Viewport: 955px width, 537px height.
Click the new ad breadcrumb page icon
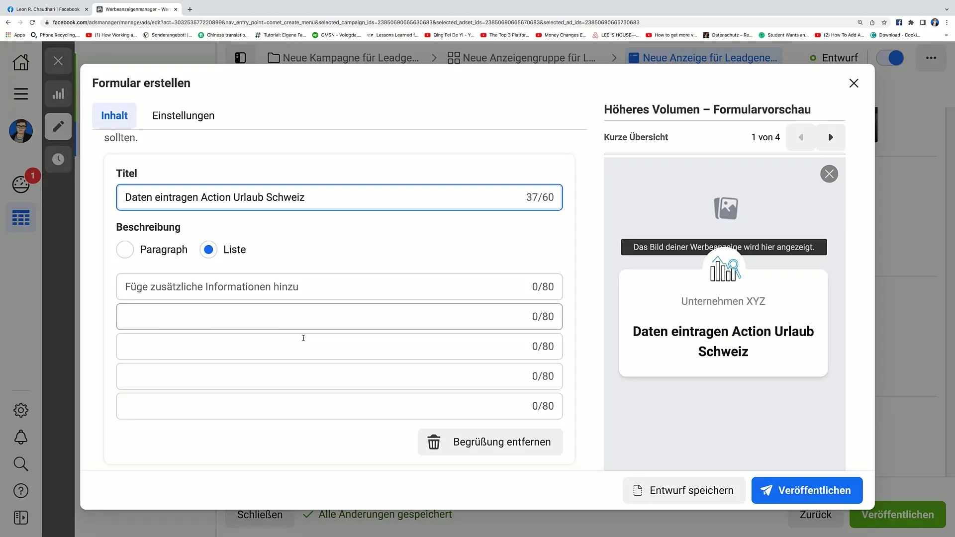[631, 58]
